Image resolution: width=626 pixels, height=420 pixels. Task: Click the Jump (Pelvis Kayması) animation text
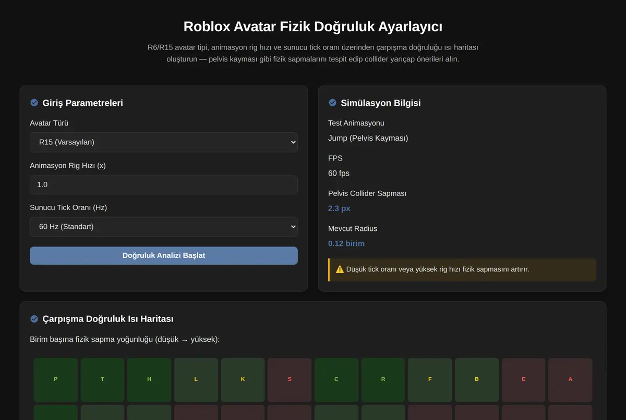click(x=368, y=138)
